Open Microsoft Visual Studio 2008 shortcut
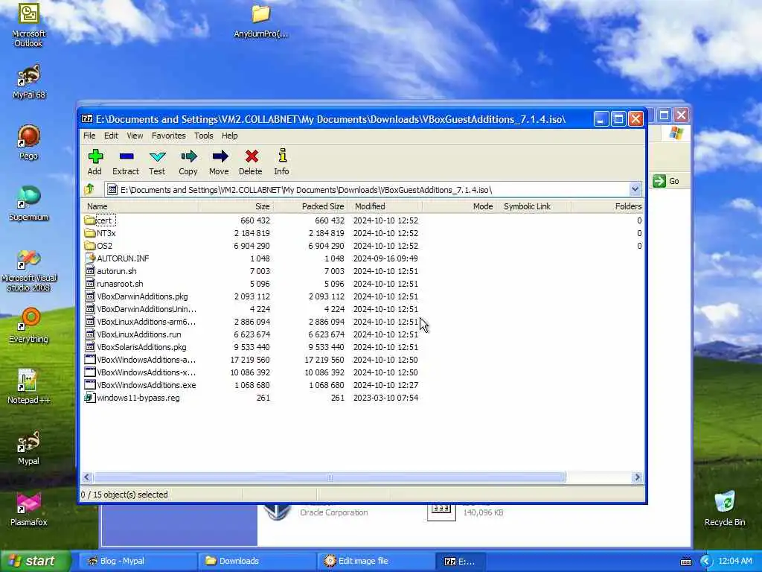This screenshot has height=572, width=762. (x=29, y=270)
